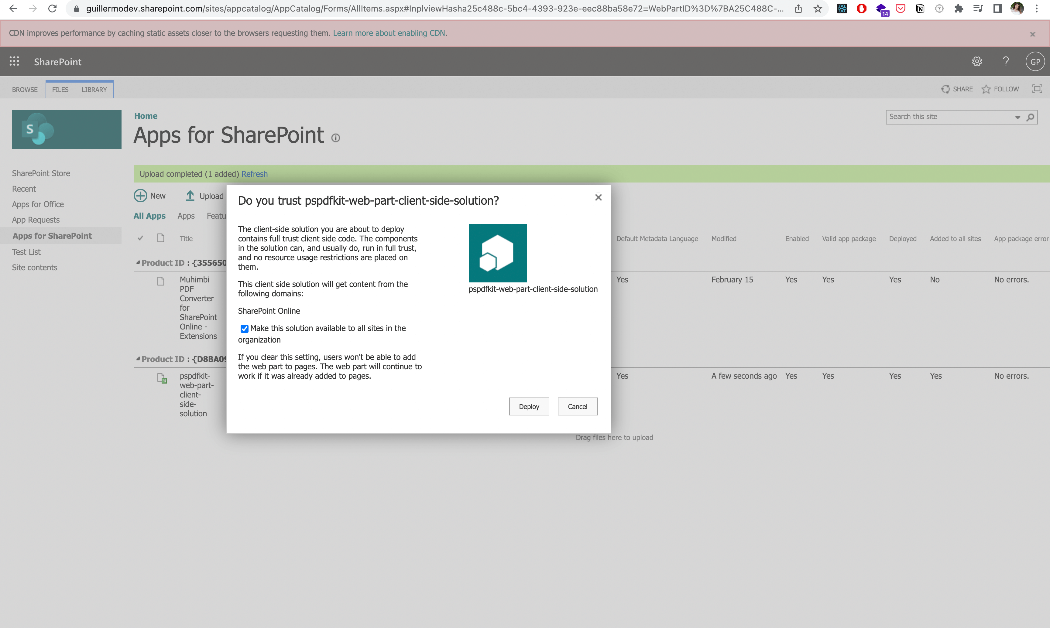Viewport: 1050px width, 628px height.
Task: Open Muhimbi PDF Converter item title
Action: click(x=198, y=308)
